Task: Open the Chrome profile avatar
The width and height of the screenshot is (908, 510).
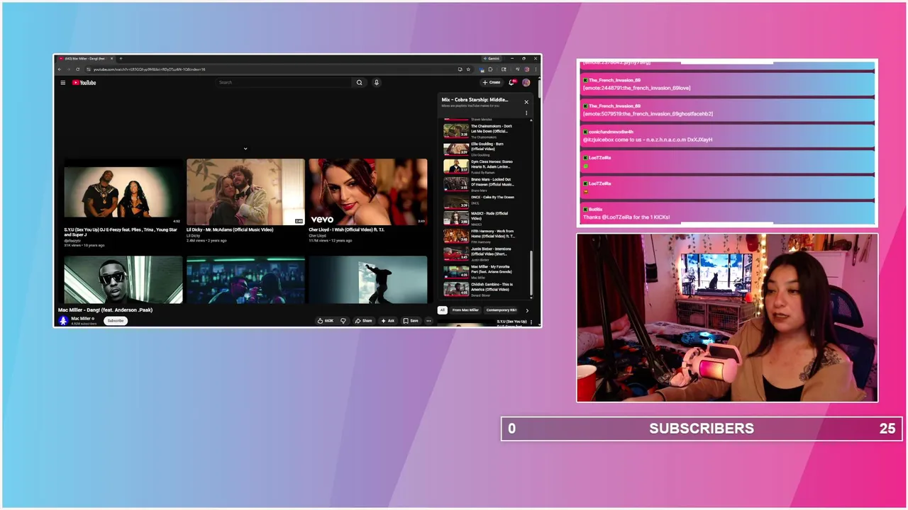Action: (x=527, y=69)
